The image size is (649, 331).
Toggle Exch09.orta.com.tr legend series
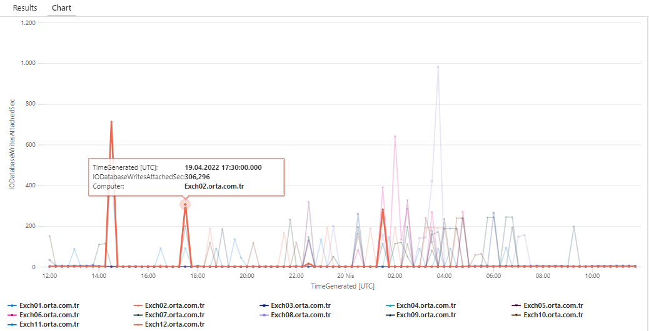[421, 315]
